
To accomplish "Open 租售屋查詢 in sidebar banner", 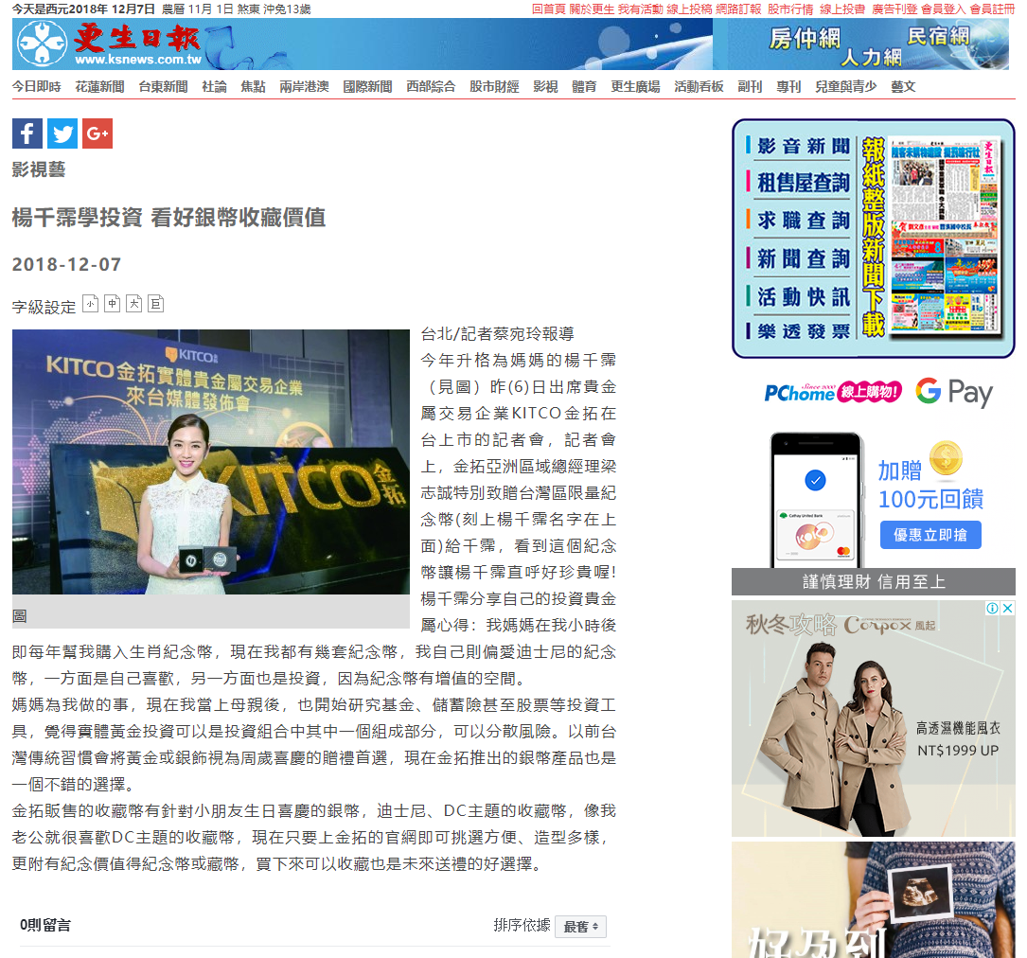I will pos(803,183).
